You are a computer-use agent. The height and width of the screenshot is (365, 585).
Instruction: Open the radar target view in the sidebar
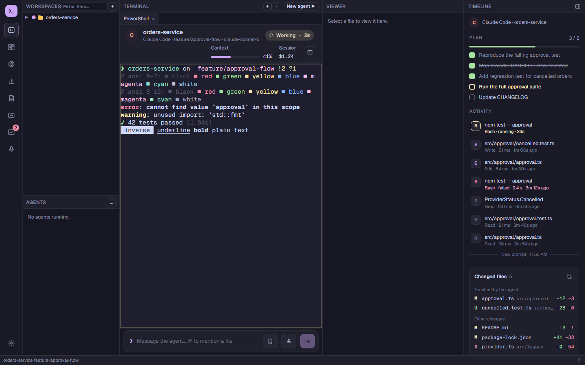pos(11,64)
